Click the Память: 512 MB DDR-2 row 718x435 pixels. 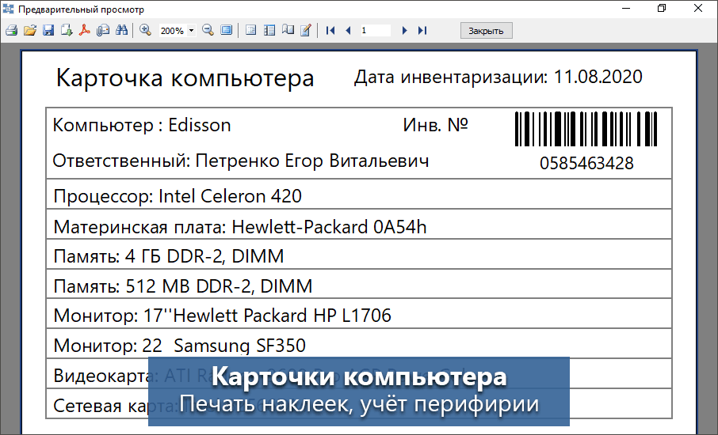(x=358, y=286)
